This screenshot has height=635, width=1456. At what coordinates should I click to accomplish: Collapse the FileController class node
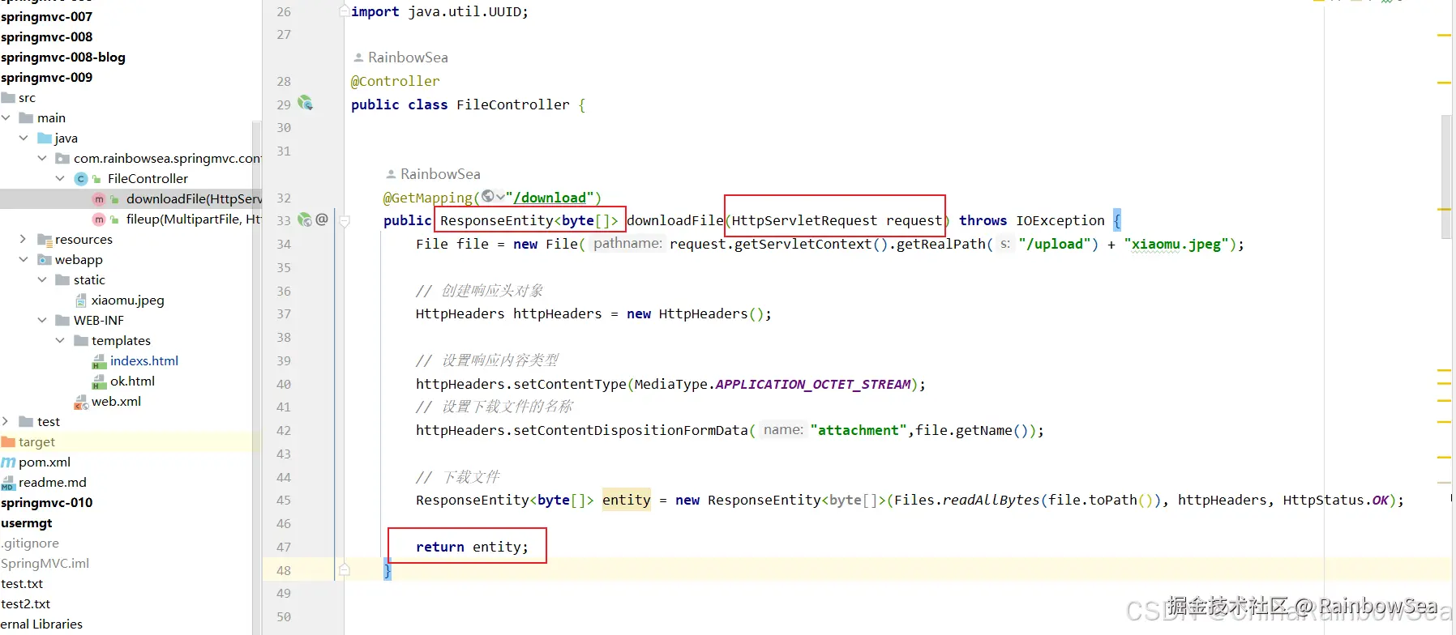tap(60, 178)
